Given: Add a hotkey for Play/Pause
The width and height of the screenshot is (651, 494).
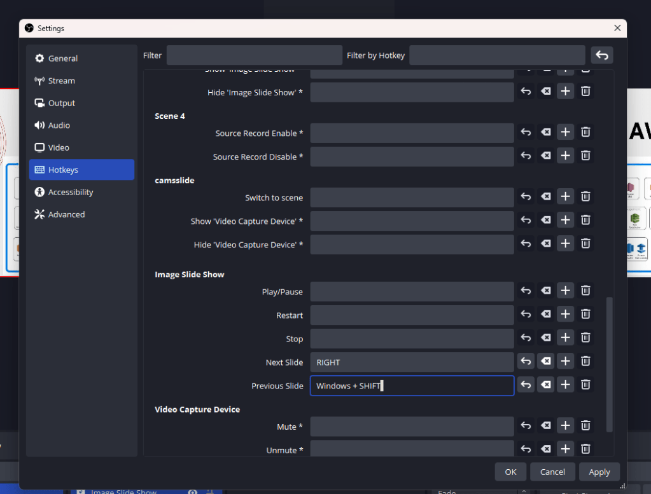Looking at the screenshot, I should click(x=565, y=291).
